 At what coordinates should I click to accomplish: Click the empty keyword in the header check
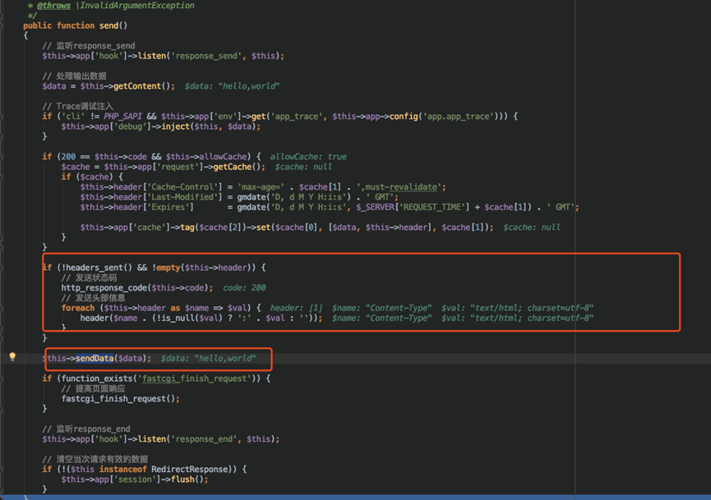169,268
